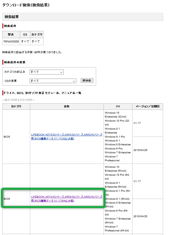Click the Windows 8.1 (64-bit) entry

(117, 199)
